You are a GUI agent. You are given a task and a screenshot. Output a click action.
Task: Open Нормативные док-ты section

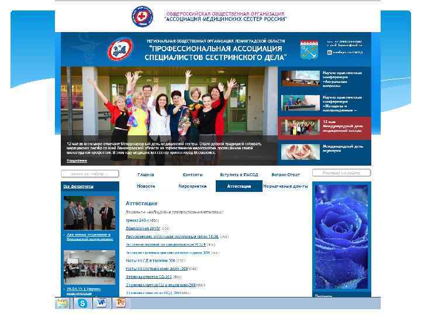coord(285,186)
